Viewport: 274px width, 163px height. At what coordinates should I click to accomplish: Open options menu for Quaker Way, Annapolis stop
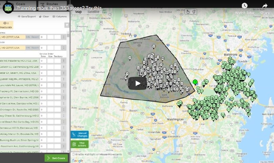(64, 79)
